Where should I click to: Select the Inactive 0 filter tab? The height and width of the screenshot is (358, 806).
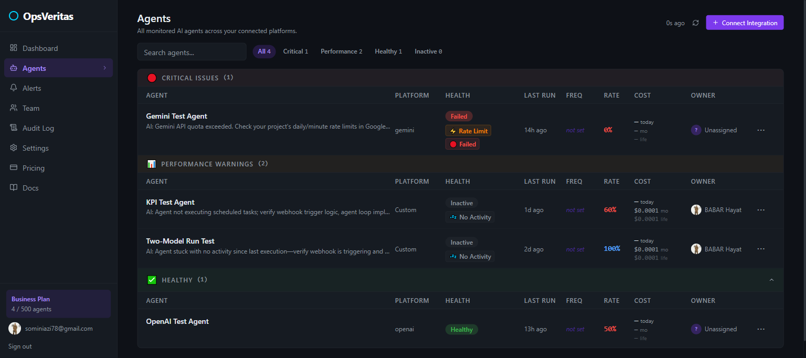428,51
